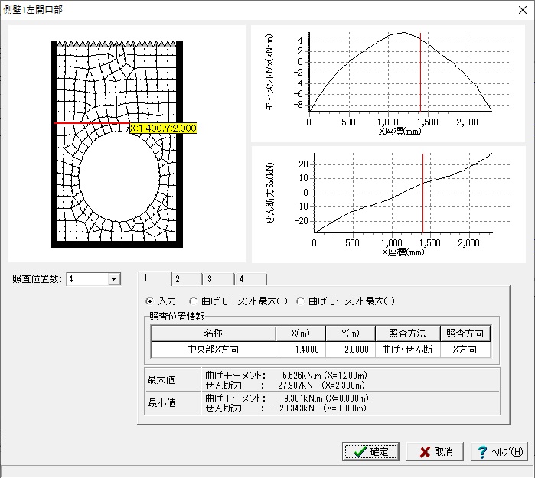Click the -28.343kN minimum shear value
This screenshot has height=478, width=535.
tap(295, 408)
